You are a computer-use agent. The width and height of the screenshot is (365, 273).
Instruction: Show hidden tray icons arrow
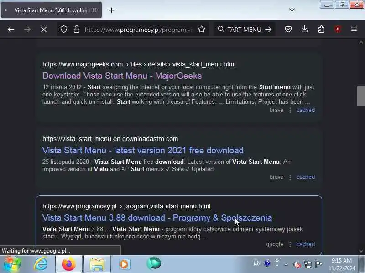[x=286, y=264]
